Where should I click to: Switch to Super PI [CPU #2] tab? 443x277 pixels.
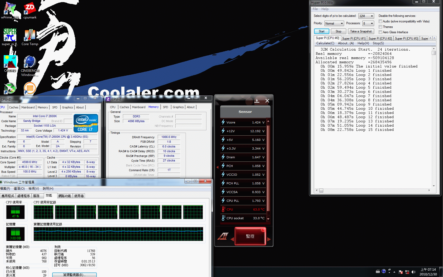point(380,39)
